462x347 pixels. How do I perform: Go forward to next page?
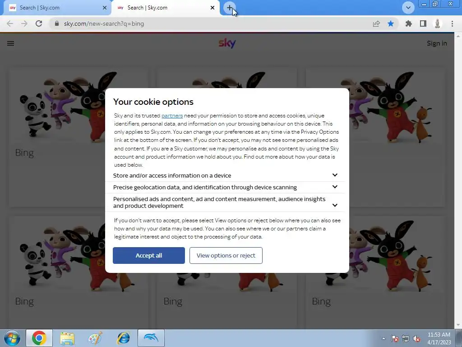[24, 23]
